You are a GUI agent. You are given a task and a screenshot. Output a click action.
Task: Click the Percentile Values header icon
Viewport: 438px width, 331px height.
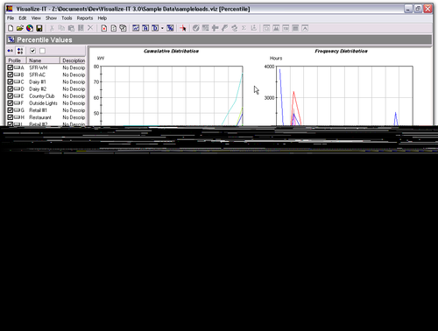pyautogui.click(x=11, y=39)
